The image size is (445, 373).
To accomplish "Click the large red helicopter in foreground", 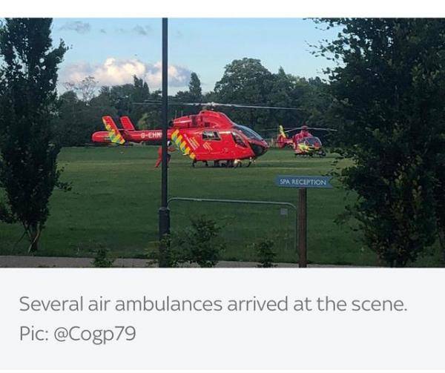I will (182, 138).
